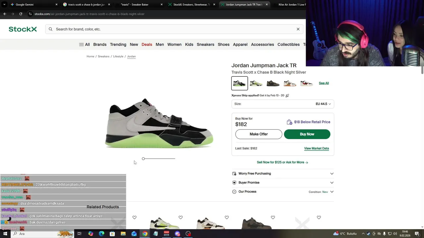Click Home breadcrumb link
The image size is (424, 238).
click(x=90, y=57)
